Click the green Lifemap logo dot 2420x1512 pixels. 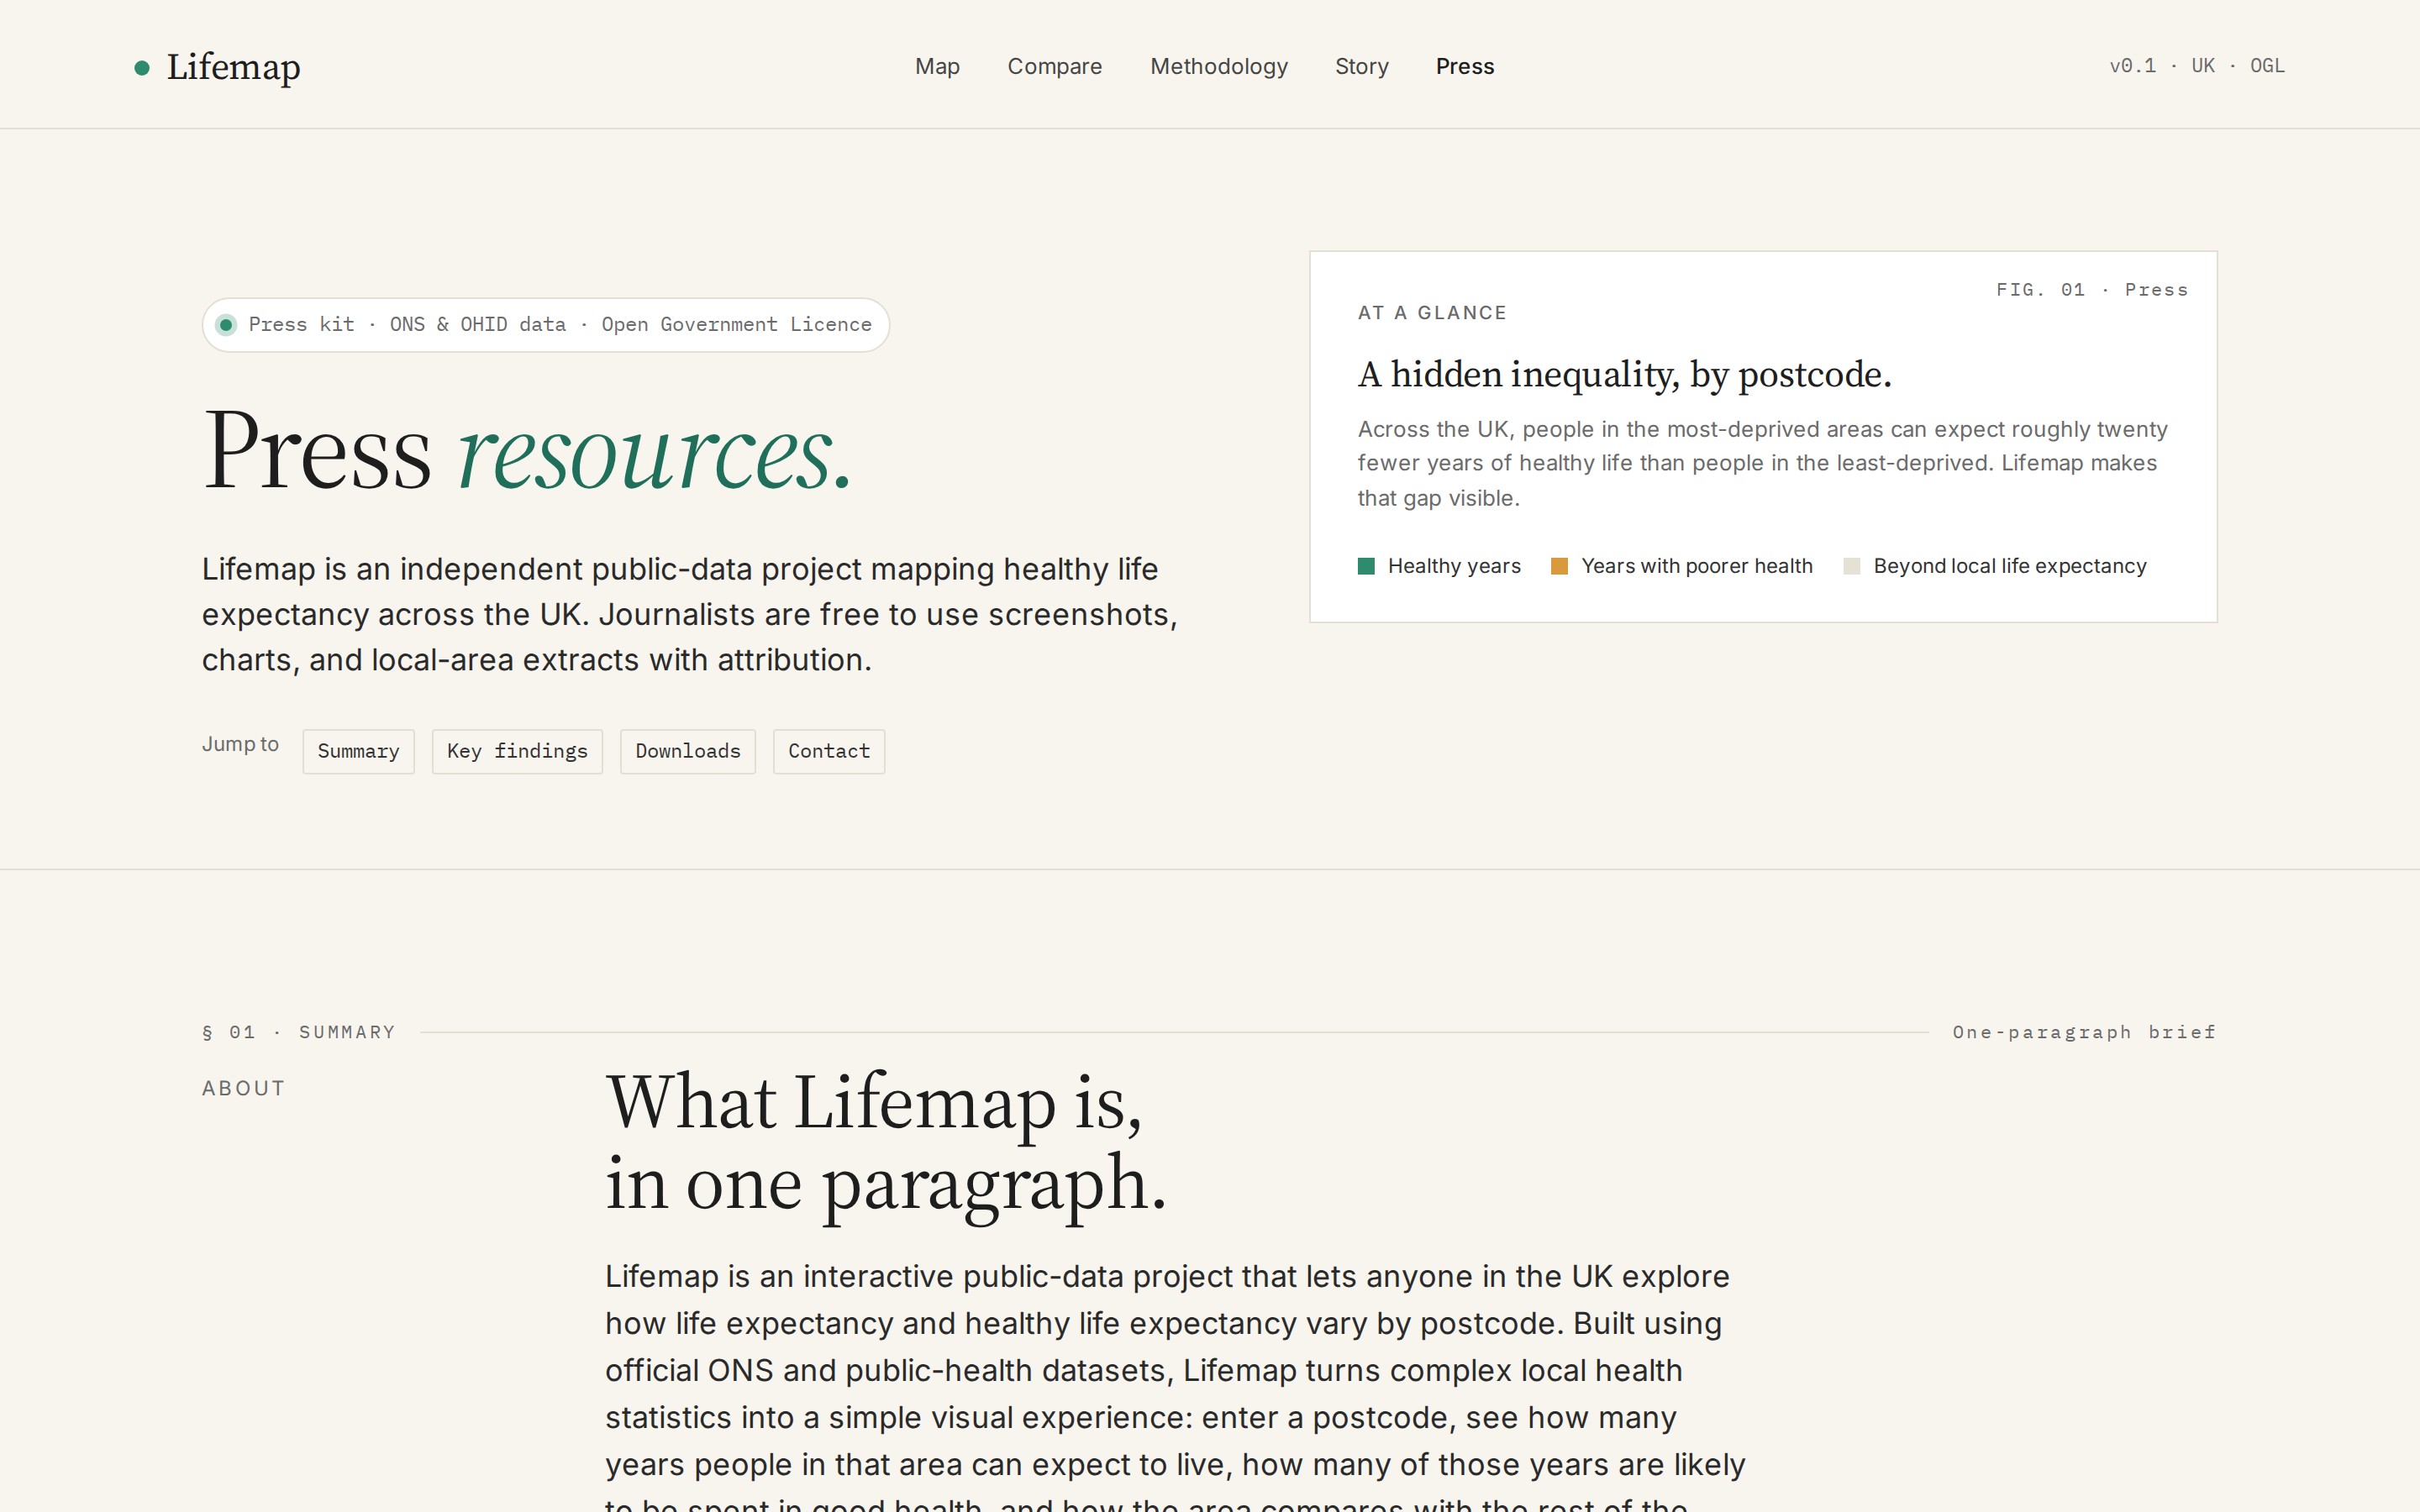142,68
